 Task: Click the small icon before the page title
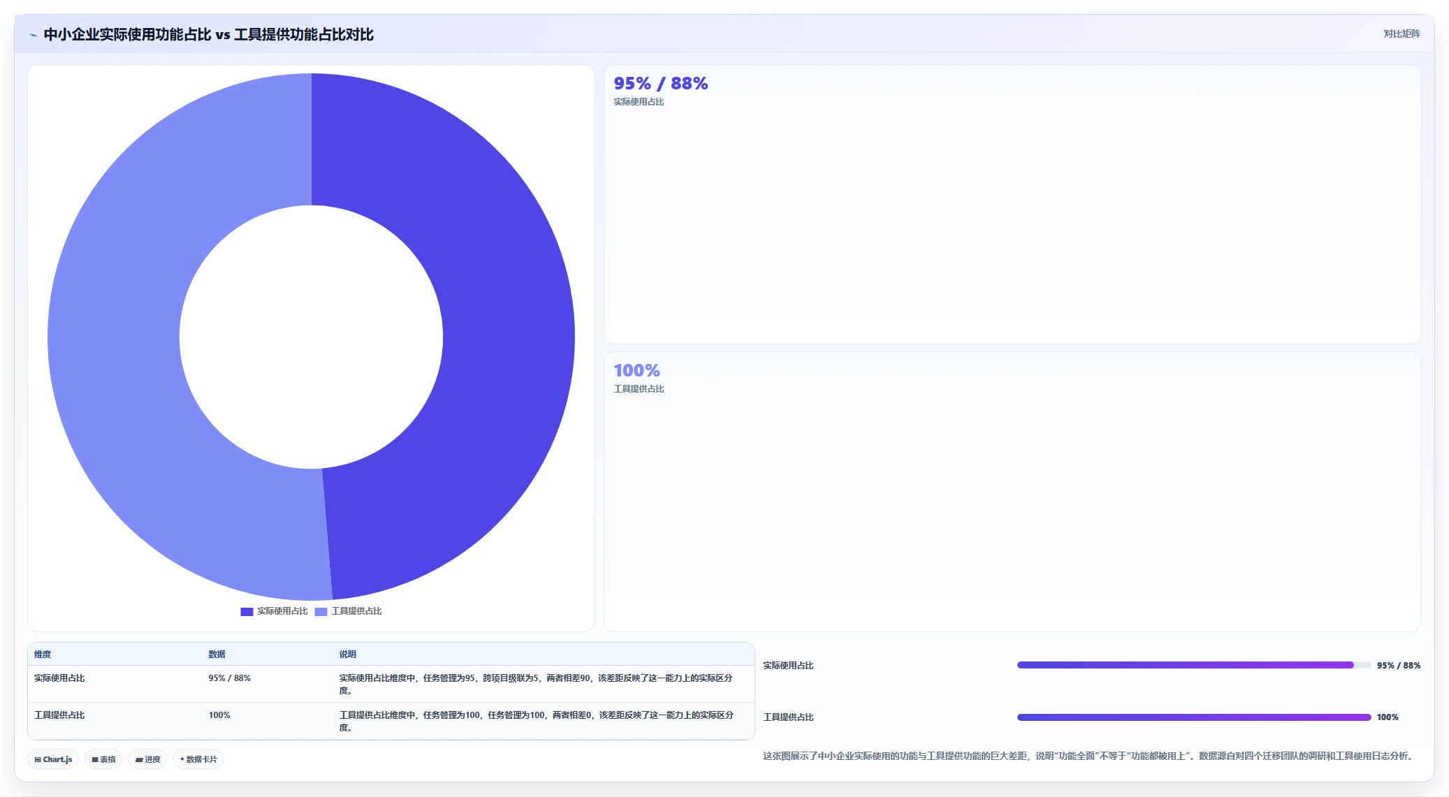tap(33, 35)
